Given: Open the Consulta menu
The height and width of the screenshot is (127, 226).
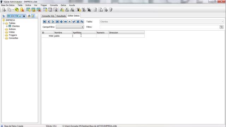Looking at the screenshot, I should [54, 5].
